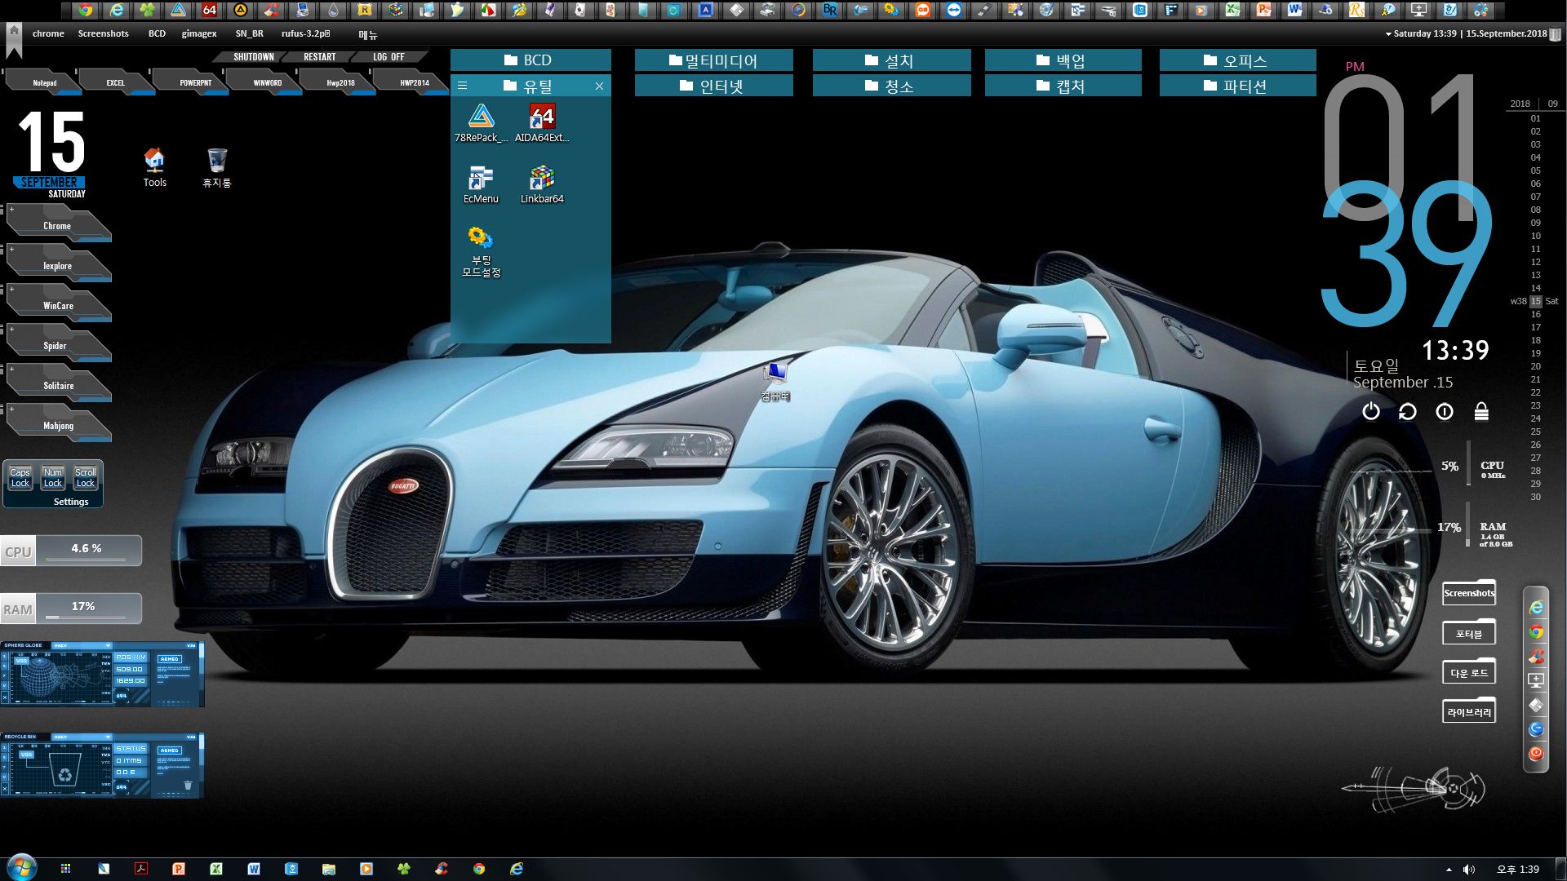The image size is (1567, 881).
Task: Open the AIDA64Ext shortcut in the 유틸 fence
Action: (542, 123)
